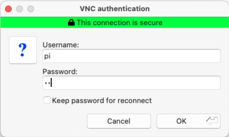229x137 pixels.
Task: Close the VNC authentication dialog with red button
Action: [8, 9]
